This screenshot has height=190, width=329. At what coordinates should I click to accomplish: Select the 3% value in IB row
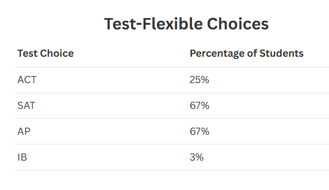point(196,158)
